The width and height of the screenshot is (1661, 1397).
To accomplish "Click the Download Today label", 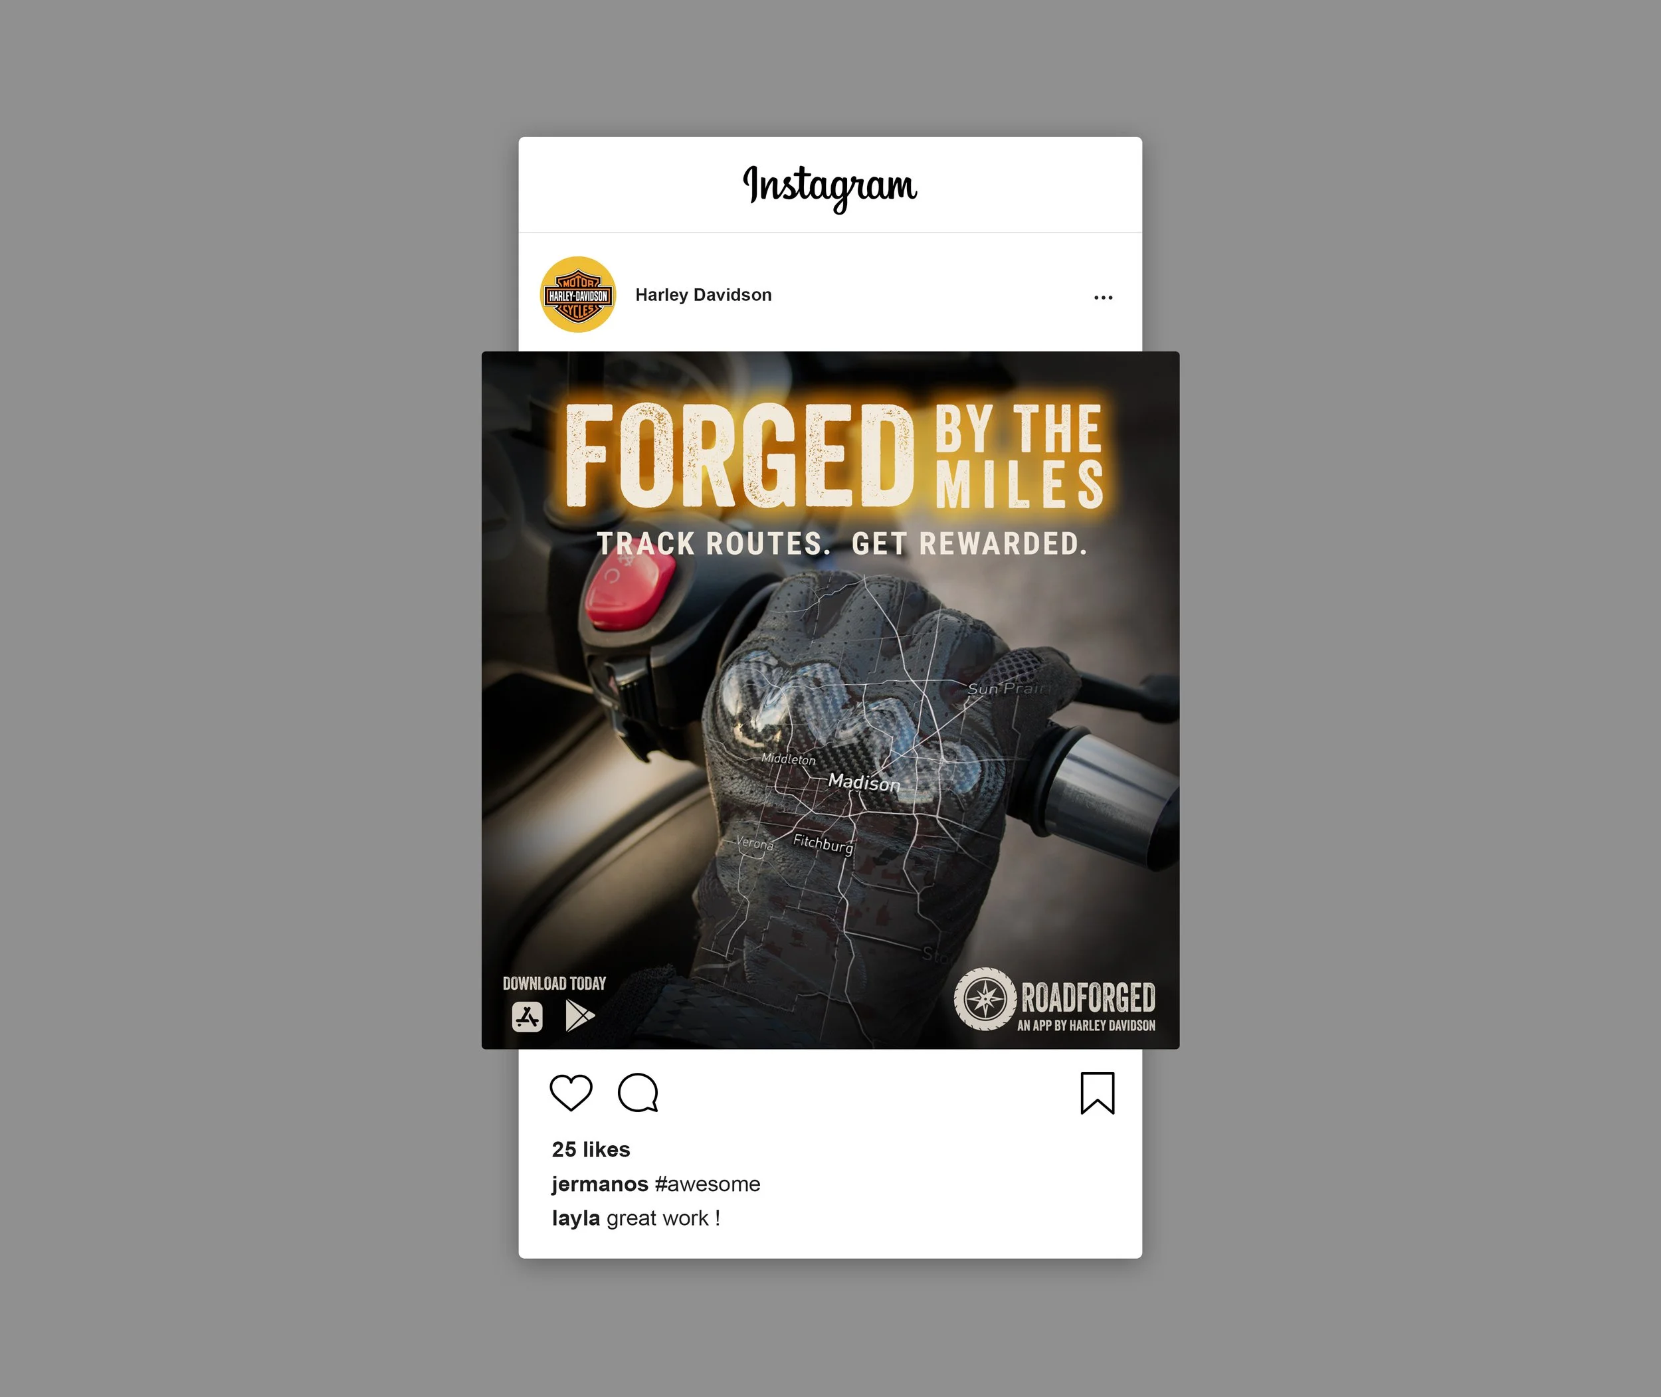I will click(x=555, y=984).
